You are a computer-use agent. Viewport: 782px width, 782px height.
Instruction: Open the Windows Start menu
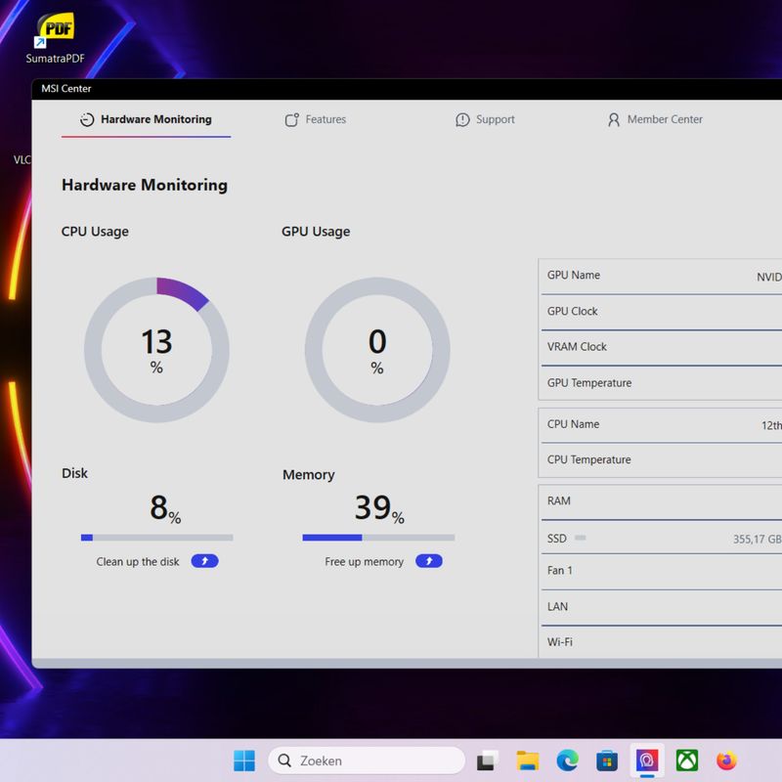click(244, 760)
